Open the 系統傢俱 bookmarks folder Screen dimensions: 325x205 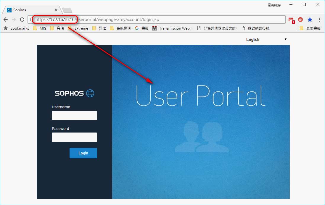[x=120, y=28]
